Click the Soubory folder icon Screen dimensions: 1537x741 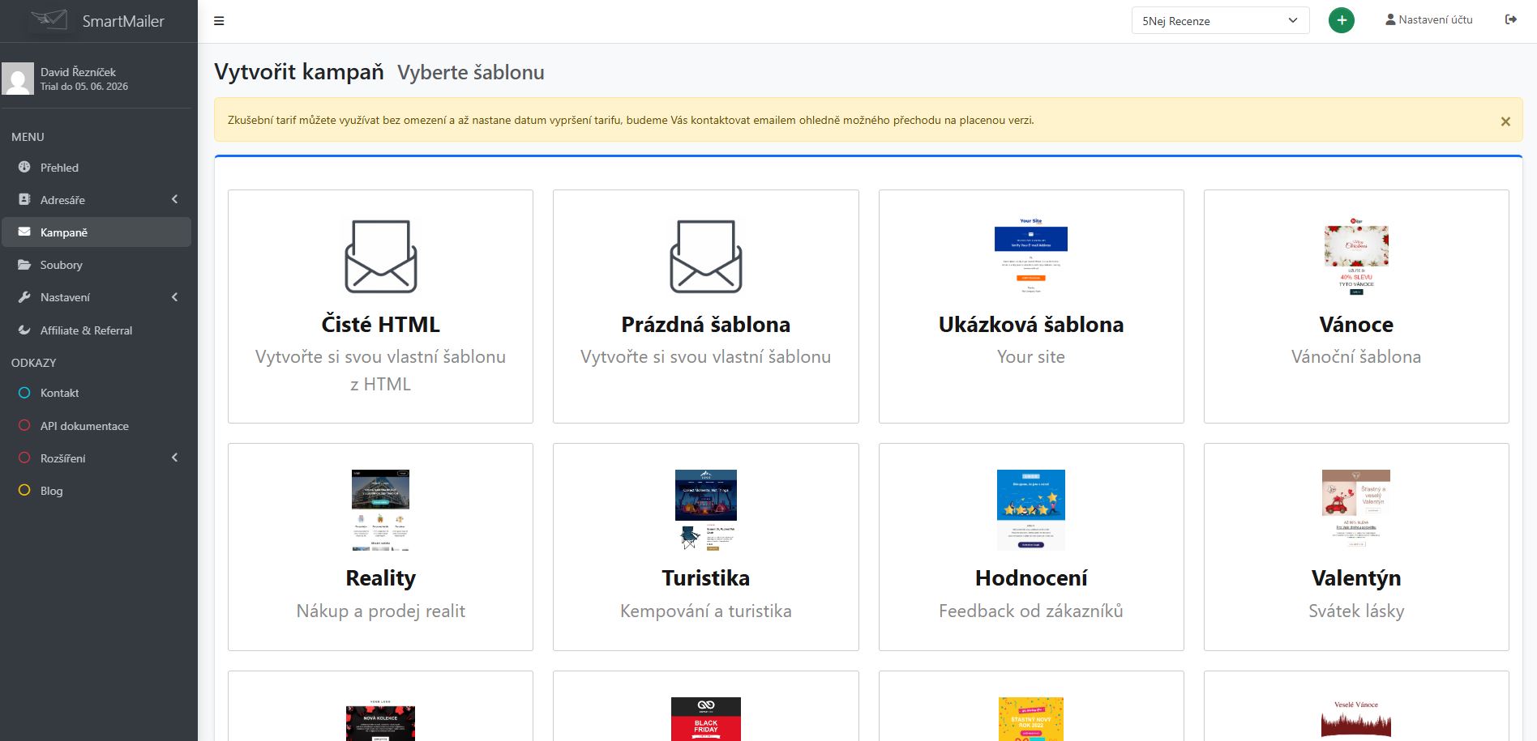tap(24, 265)
